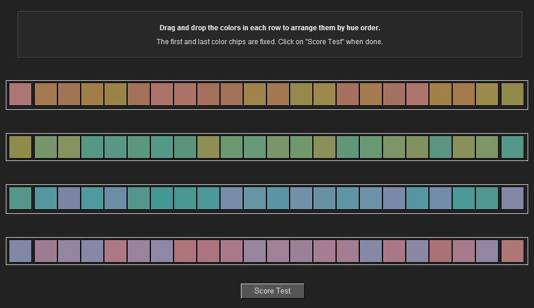
Task: Pick the olive first chip in second row
Action: (x=20, y=147)
